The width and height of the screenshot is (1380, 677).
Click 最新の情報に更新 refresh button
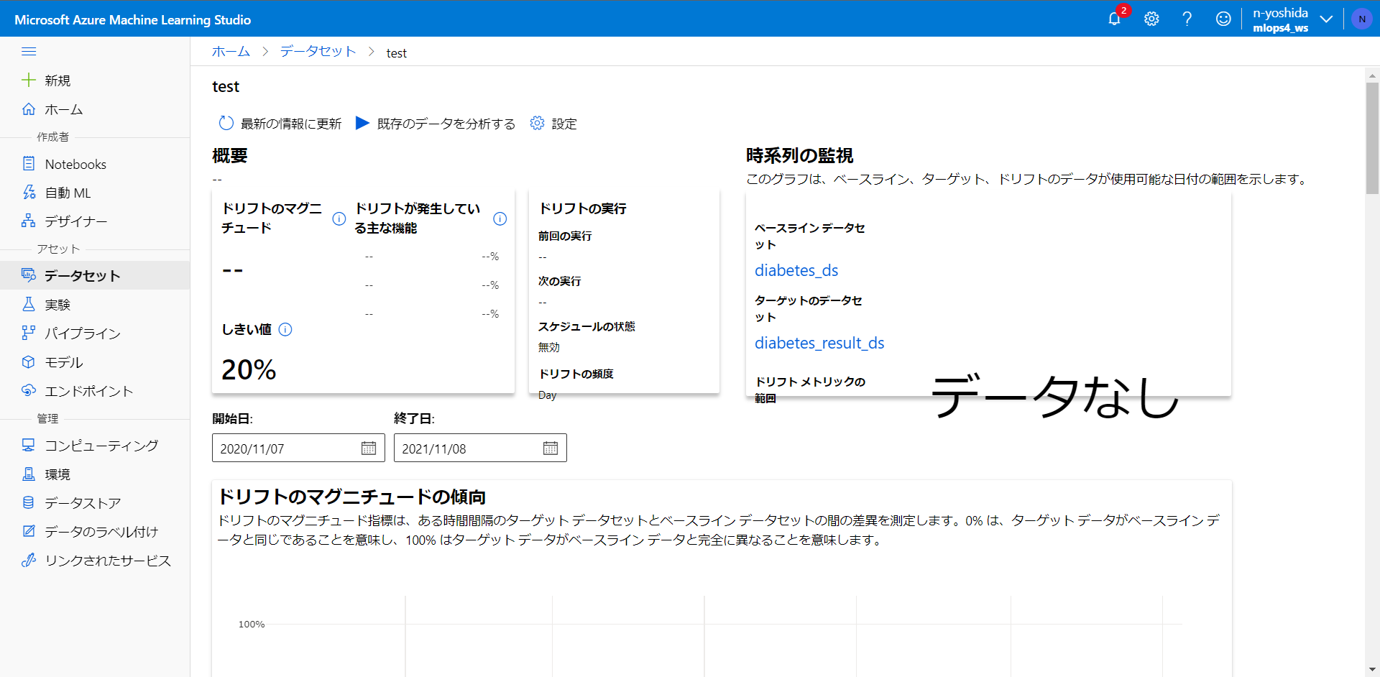(x=280, y=124)
